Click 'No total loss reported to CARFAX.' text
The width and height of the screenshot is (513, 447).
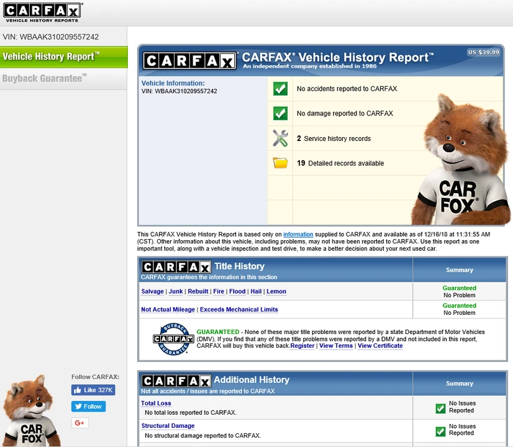click(x=191, y=413)
